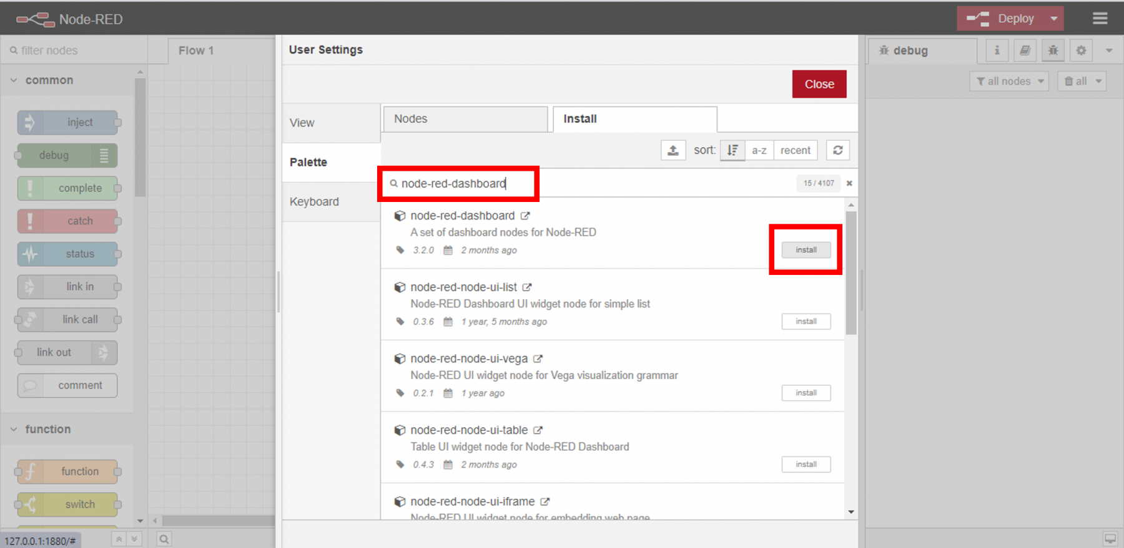The width and height of the screenshot is (1124, 548).
Task: Clear the module search field
Action: tap(849, 183)
